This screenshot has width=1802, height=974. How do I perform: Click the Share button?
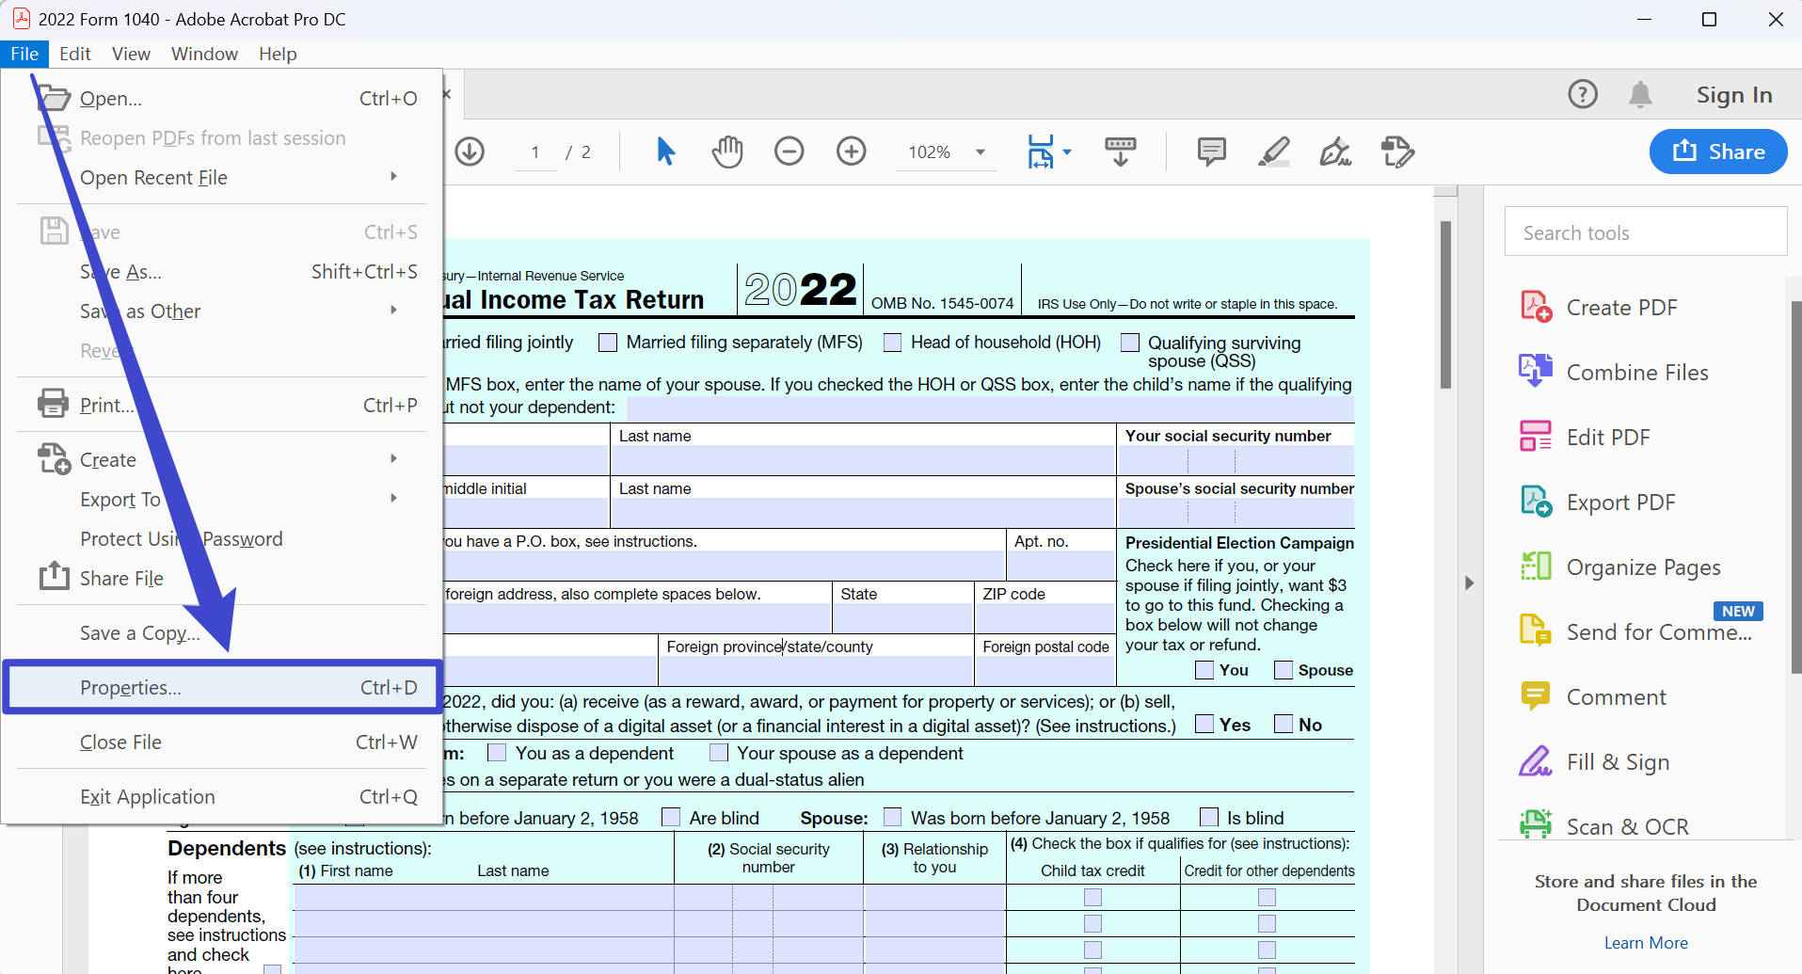click(1717, 152)
